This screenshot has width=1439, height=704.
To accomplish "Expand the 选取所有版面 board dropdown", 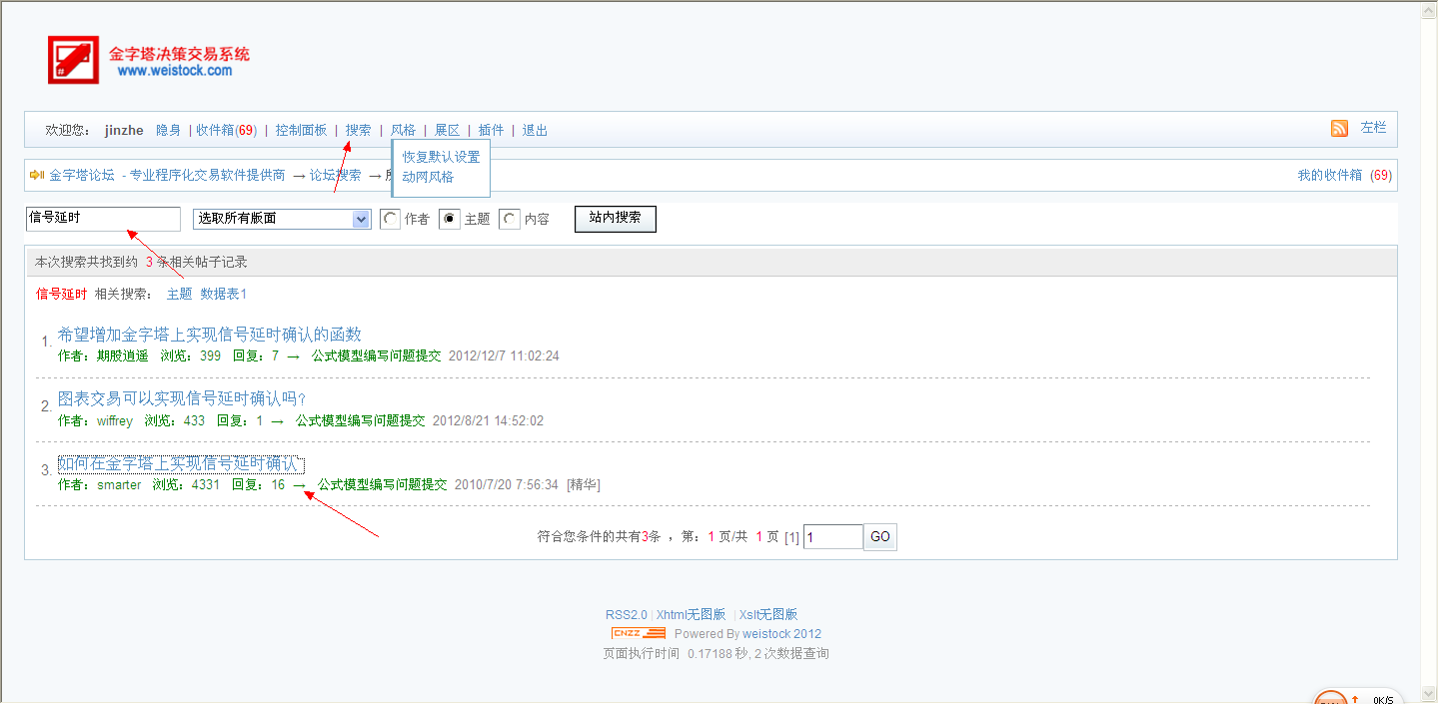I will [361, 219].
